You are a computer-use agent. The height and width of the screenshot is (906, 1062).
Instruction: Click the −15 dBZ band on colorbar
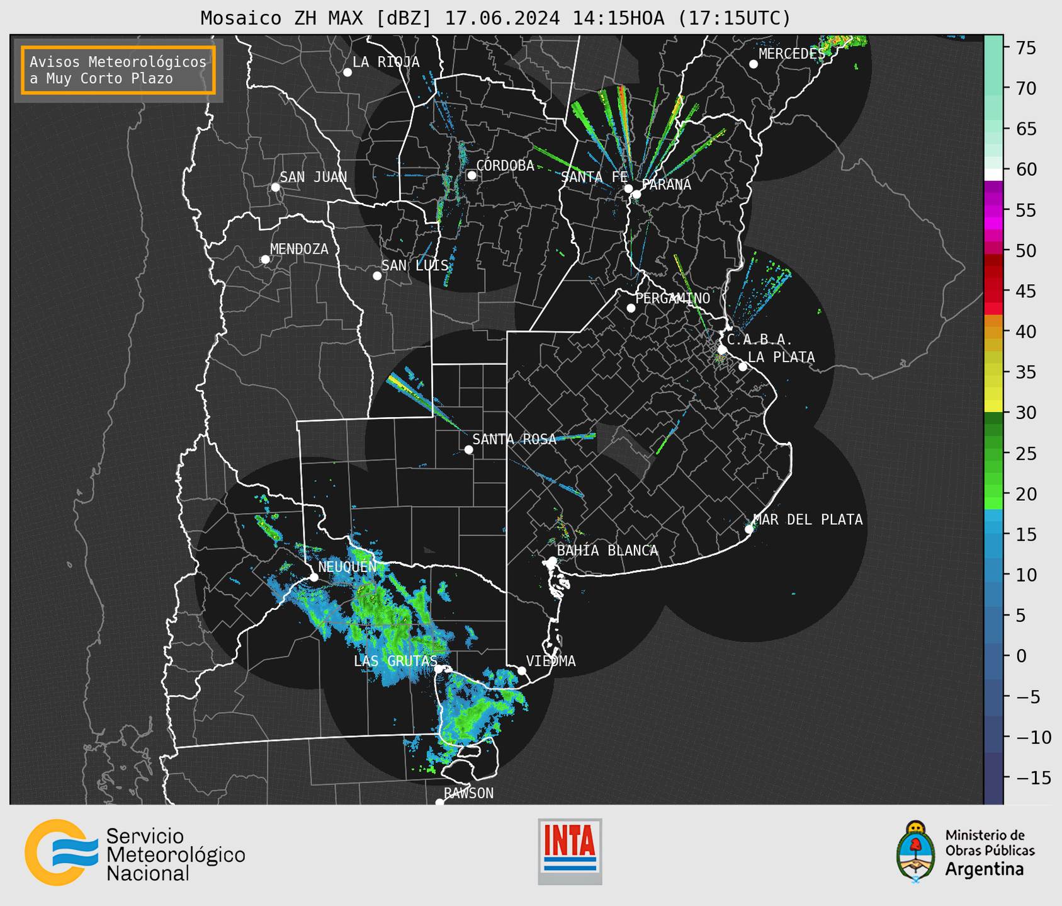(993, 777)
